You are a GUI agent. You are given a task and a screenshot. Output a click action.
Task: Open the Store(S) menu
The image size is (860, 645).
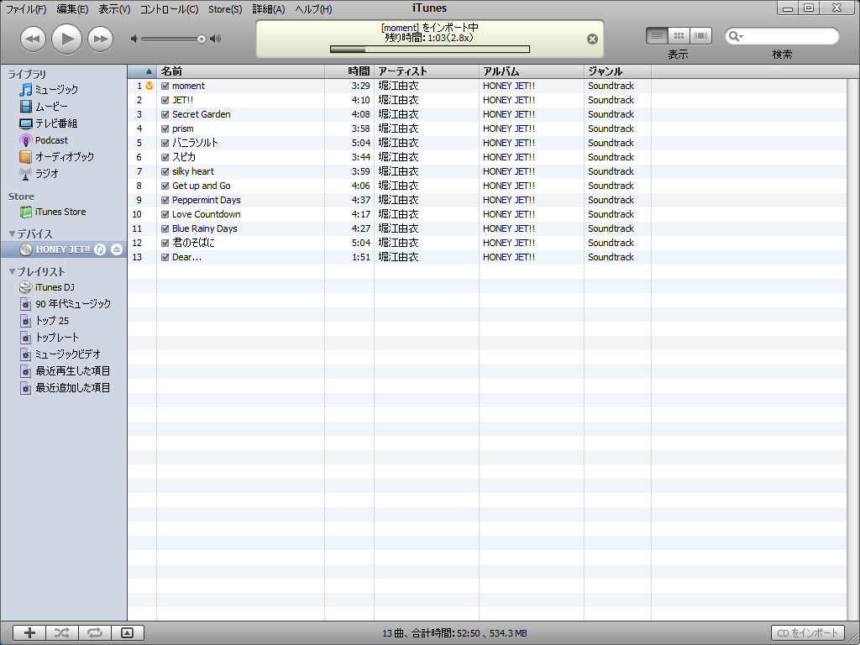click(225, 9)
